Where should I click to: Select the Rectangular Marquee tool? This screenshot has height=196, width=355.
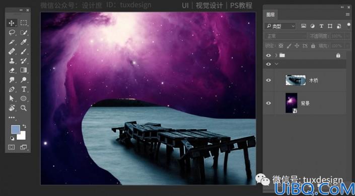(x=24, y=23)
